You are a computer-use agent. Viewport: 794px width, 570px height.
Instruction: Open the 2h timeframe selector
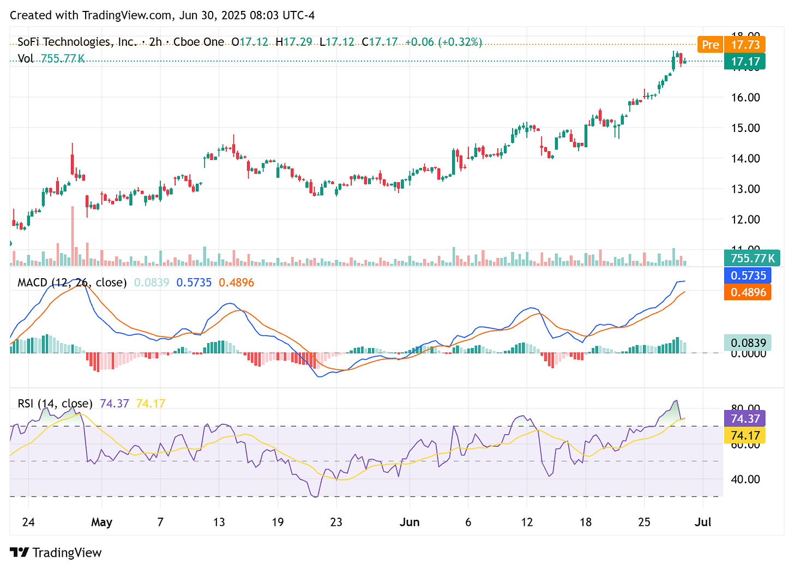(155, 41)
